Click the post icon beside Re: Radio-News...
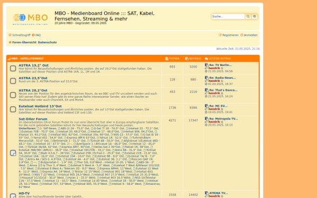 [207, 78]
